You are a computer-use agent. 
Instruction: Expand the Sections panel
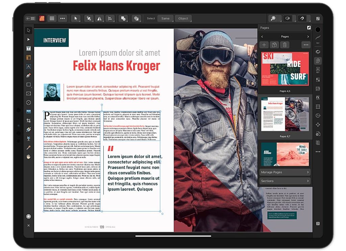point(285,181)
